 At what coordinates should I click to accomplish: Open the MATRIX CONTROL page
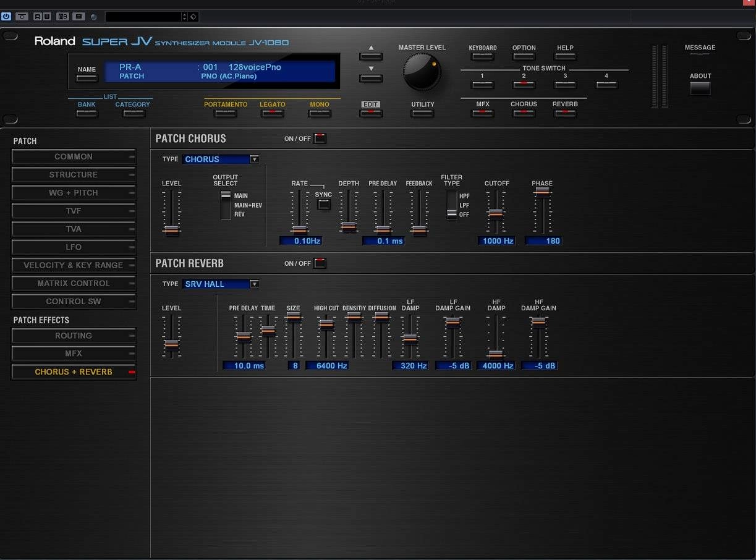[x=74, y=283]
